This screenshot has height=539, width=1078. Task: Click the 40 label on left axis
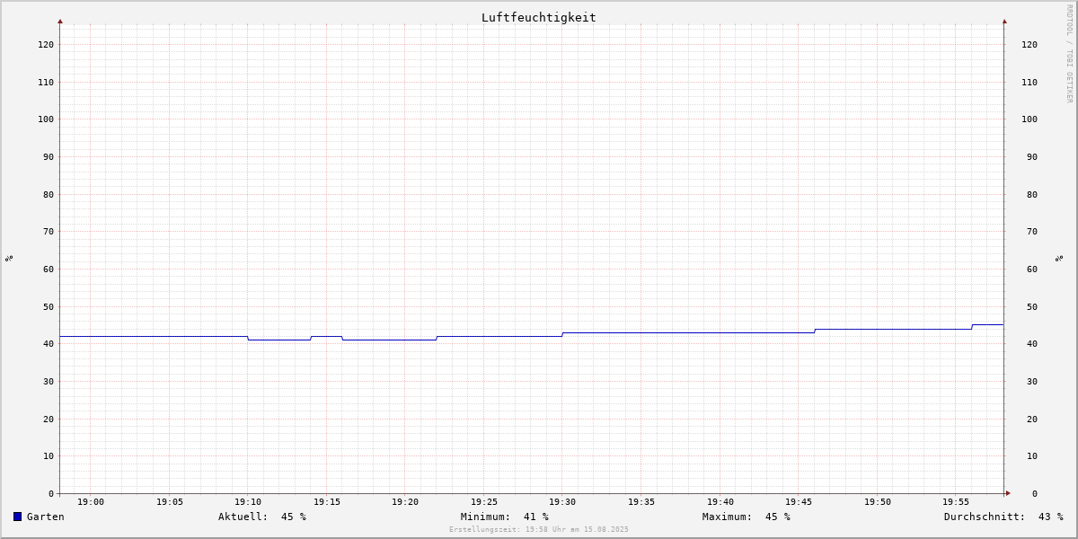click(x=49, y=343)
